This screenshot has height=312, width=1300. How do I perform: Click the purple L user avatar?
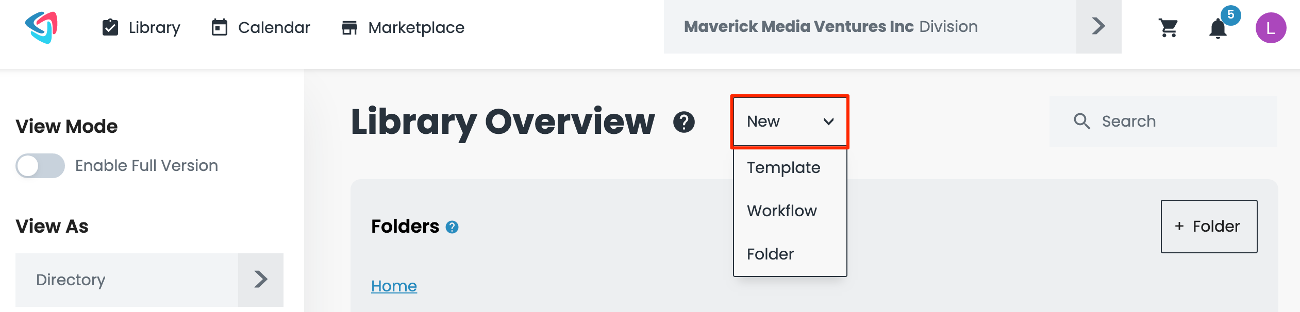[x=1271, y=28]
